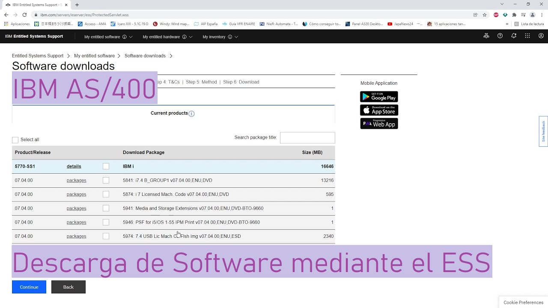548x308 pixels.
Task: Open Cookie Preferences
Action: [524, 302]
